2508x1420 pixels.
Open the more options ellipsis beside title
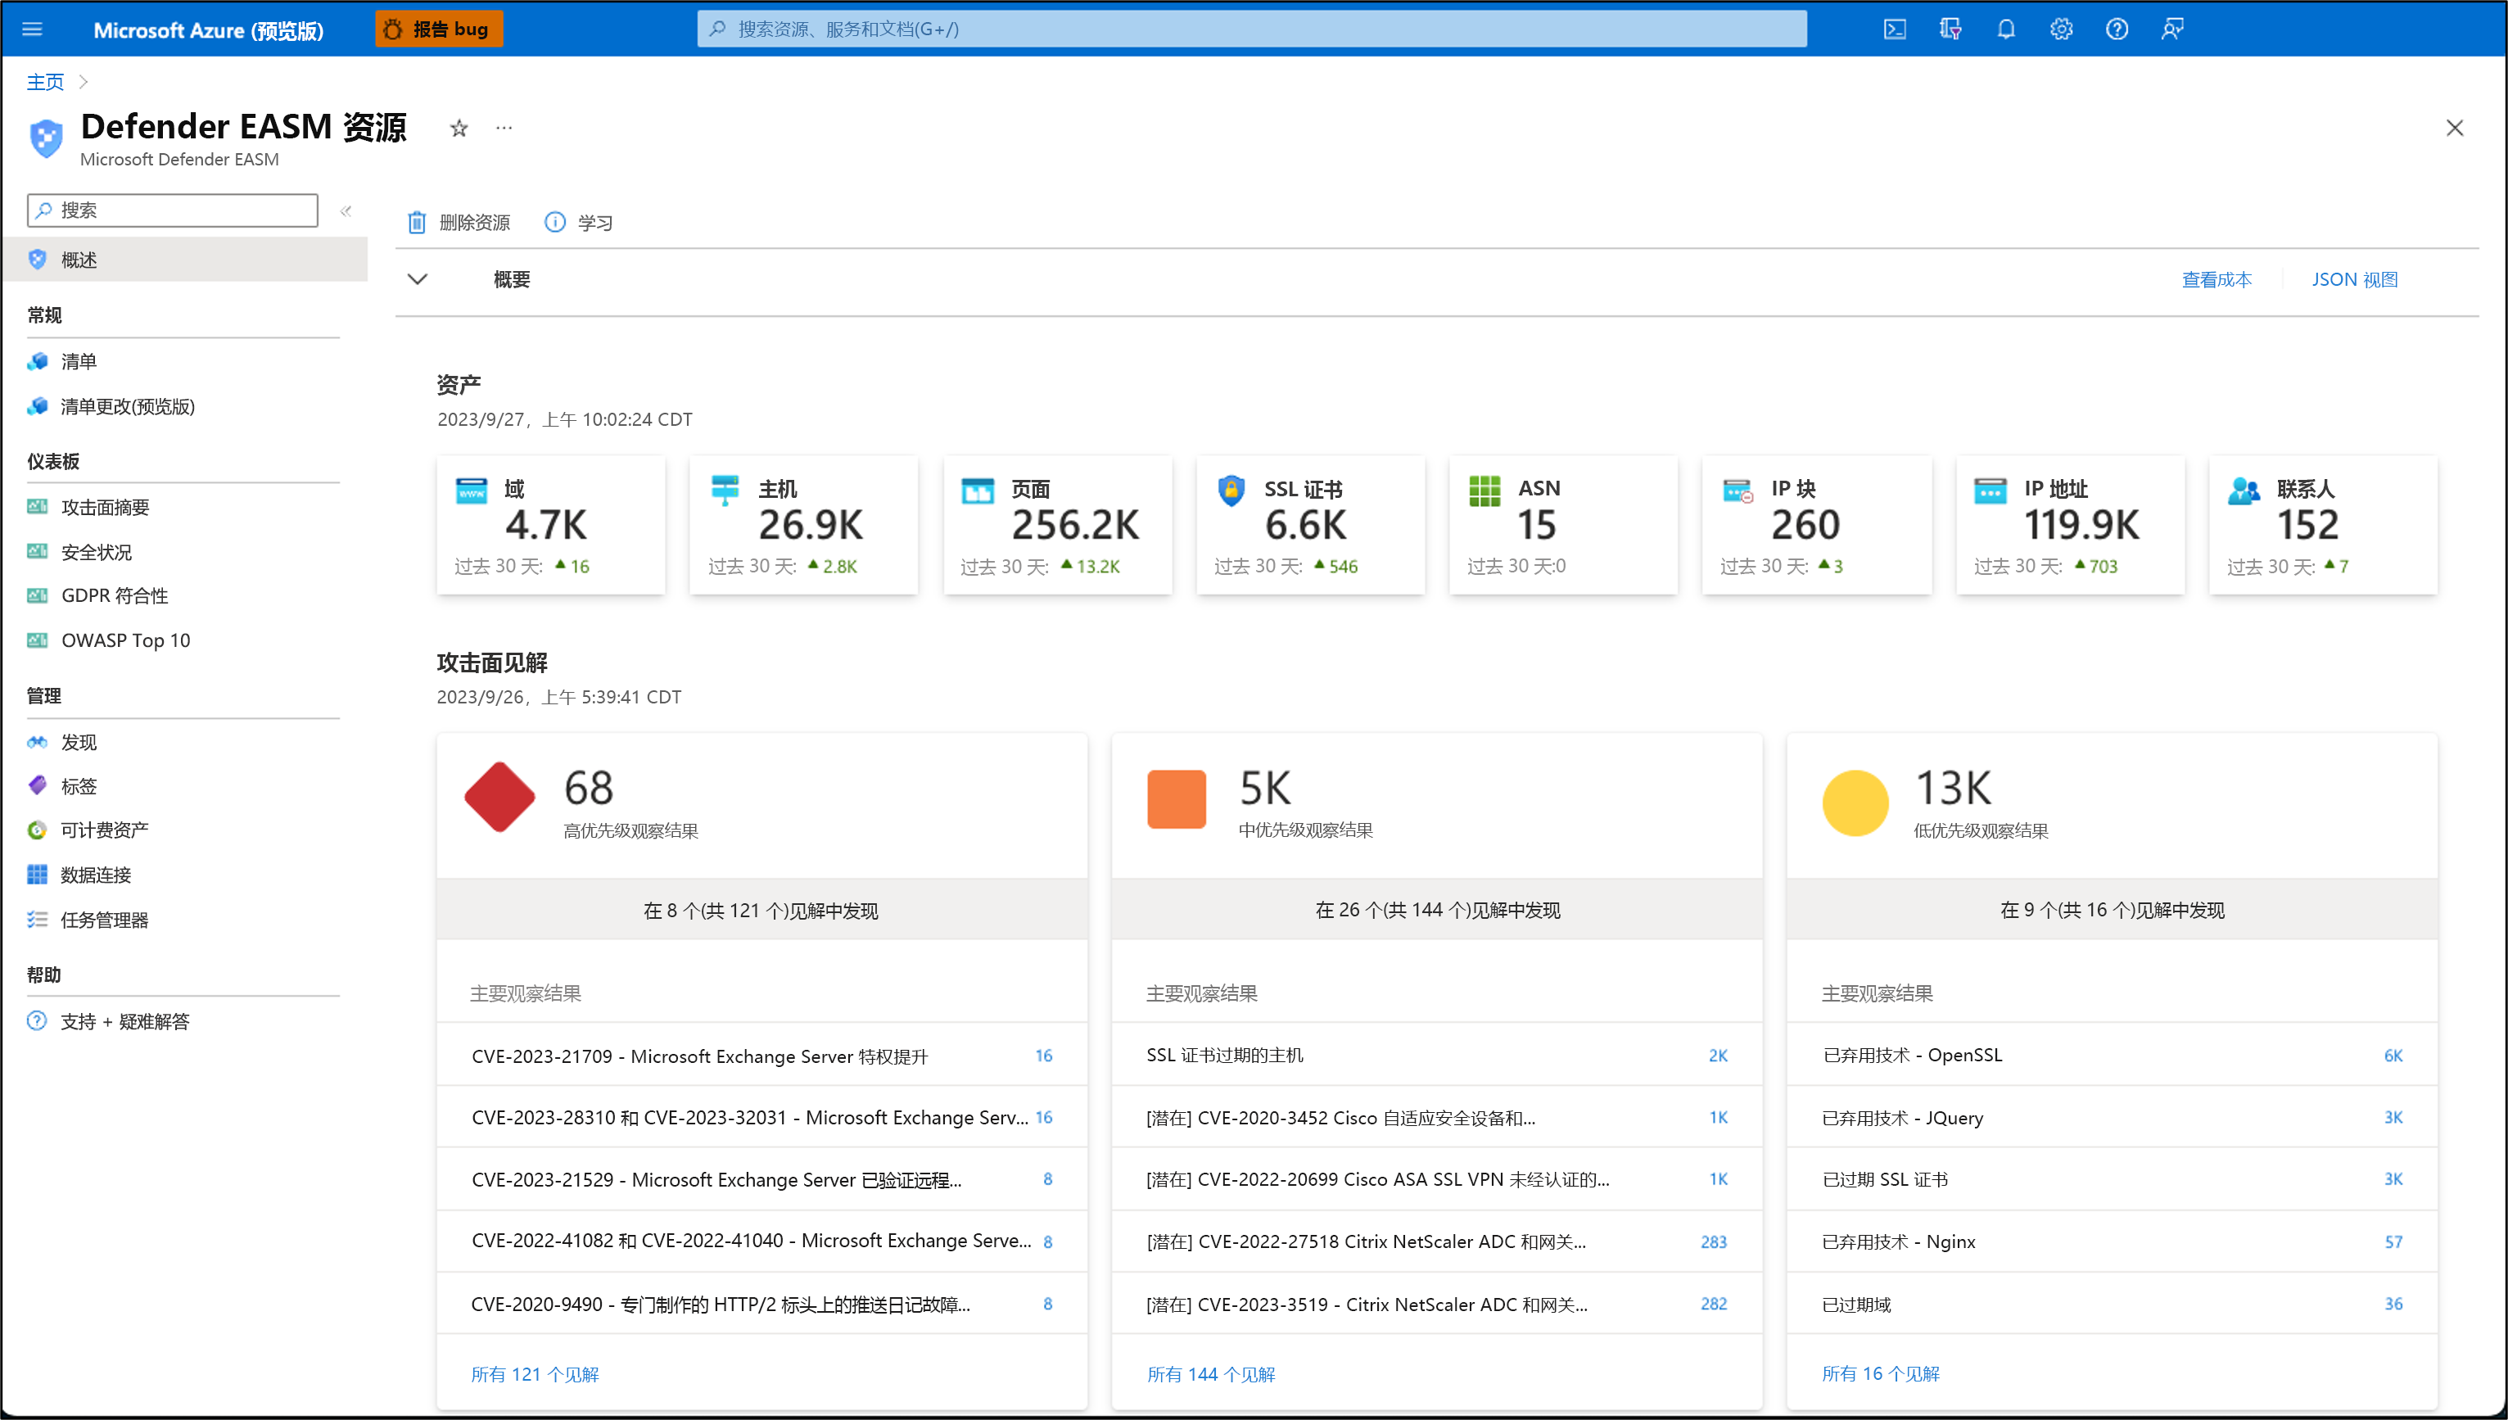tap(504, 128)
